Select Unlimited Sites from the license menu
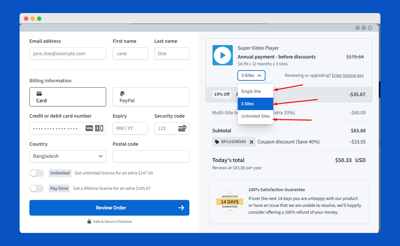 255,116
